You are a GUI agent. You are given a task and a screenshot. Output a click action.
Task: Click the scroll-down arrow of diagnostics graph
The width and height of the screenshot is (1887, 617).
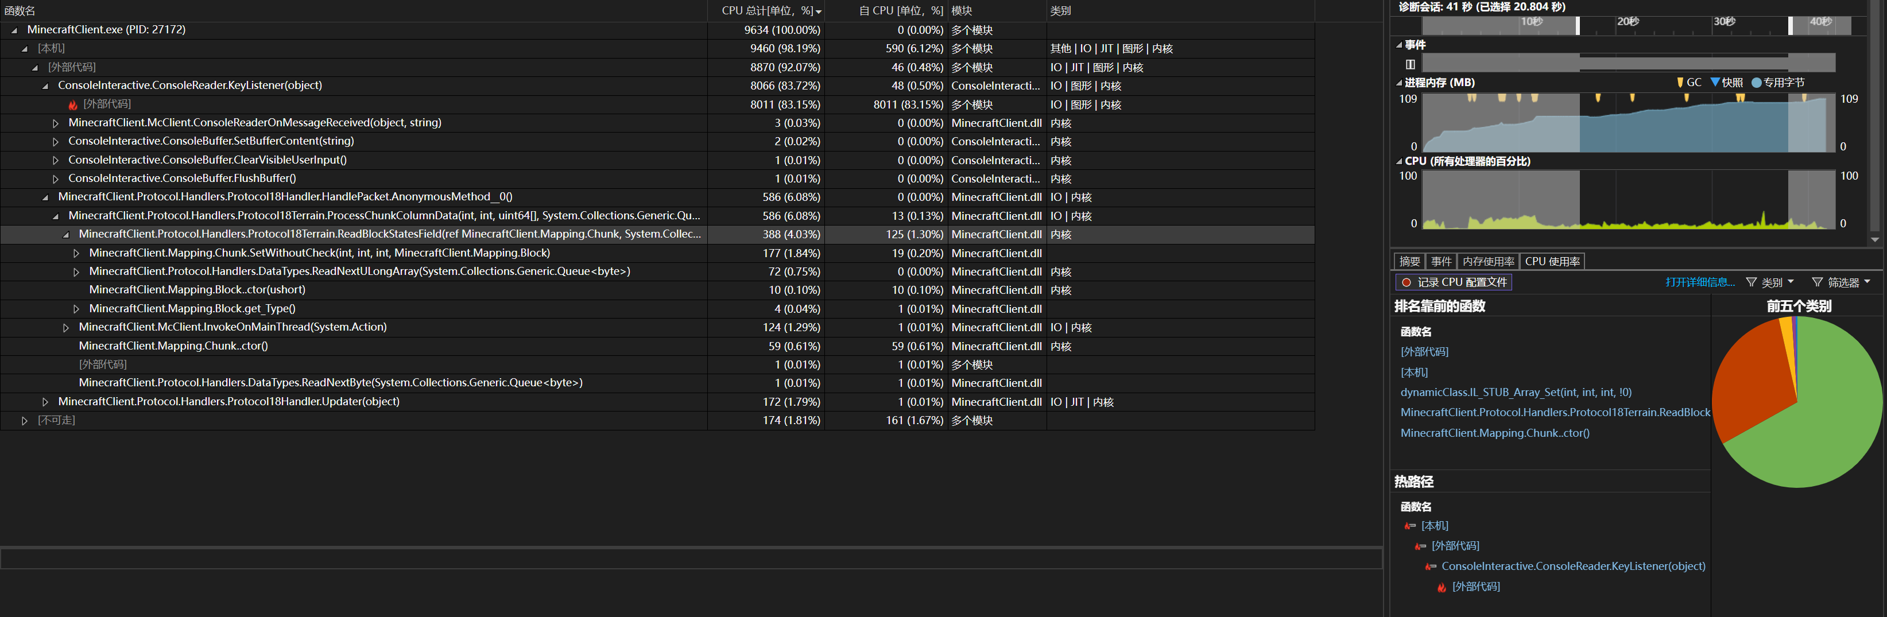tap(1874, 239)
